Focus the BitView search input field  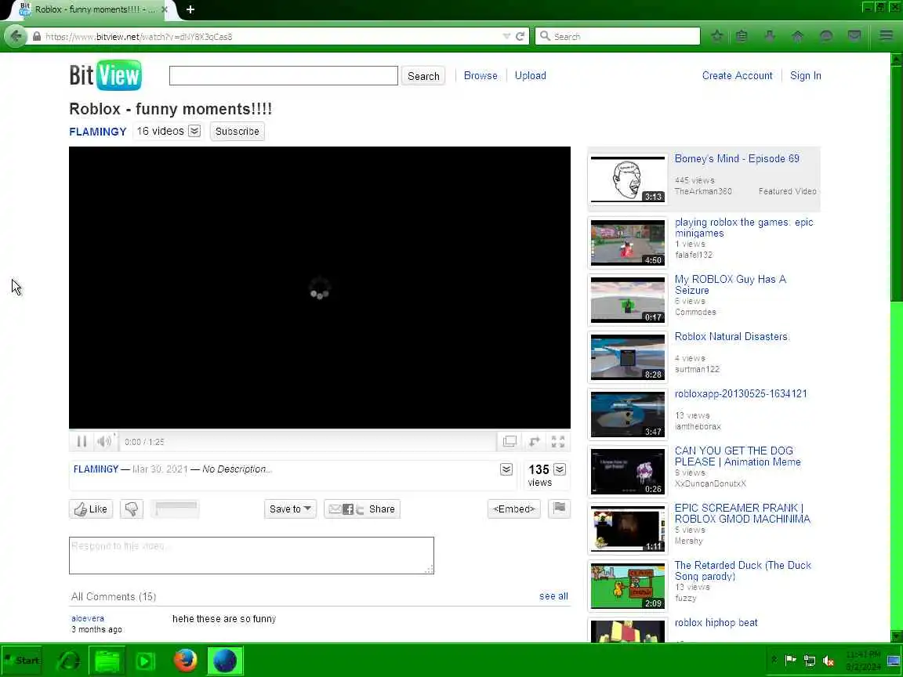[x=283, y=75]
